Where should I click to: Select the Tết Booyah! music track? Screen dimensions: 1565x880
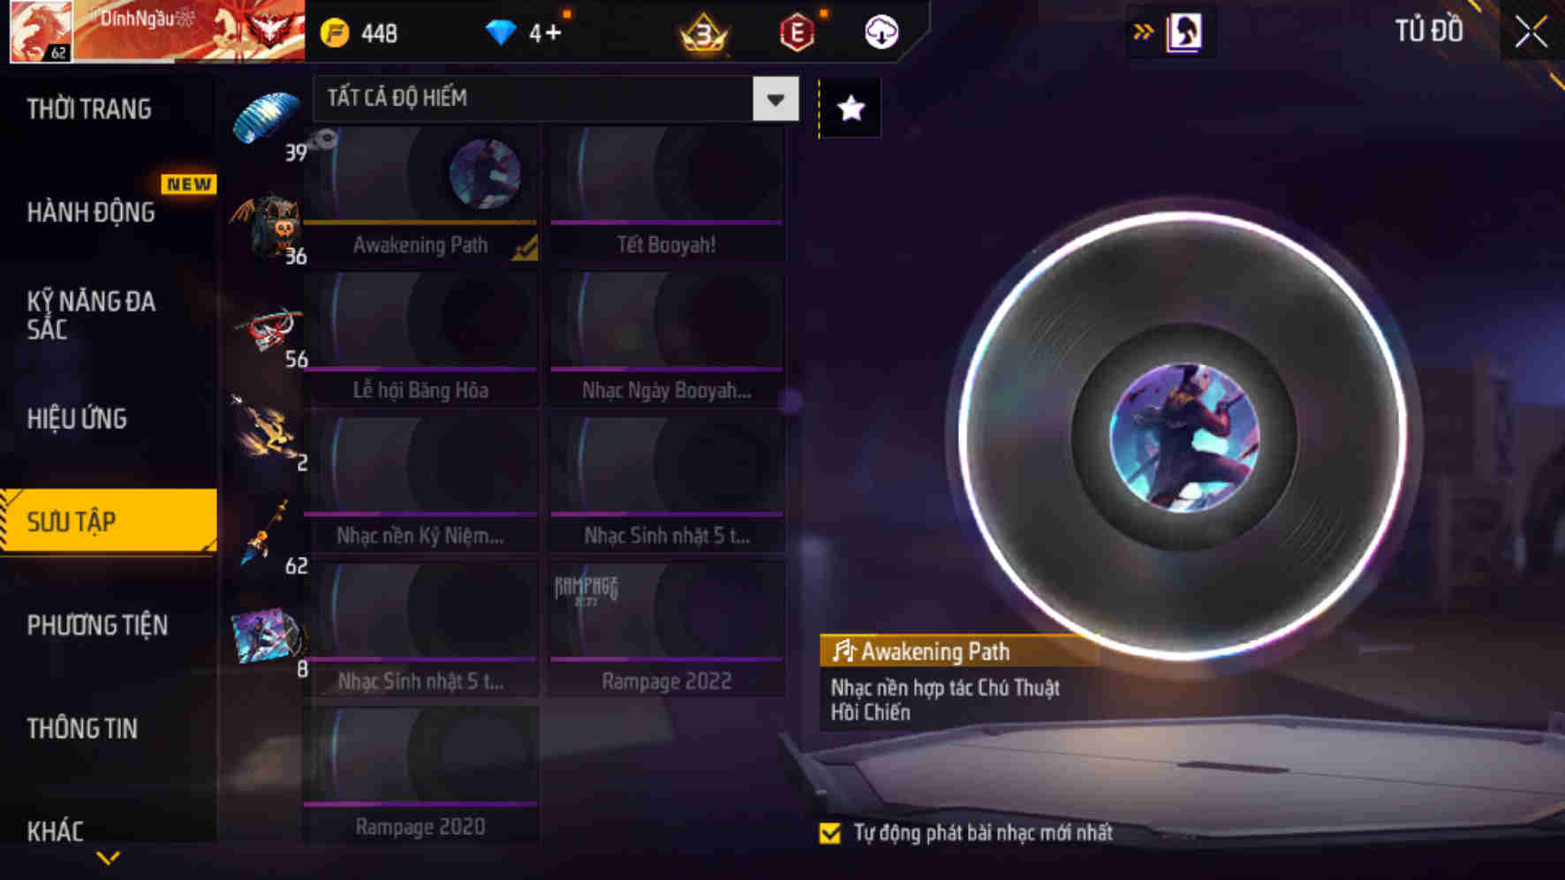(667, 192)
